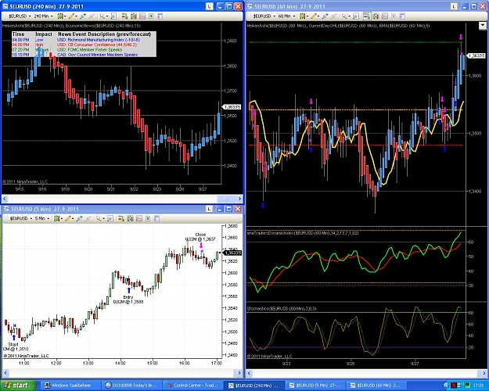Toggle Chart Trader in 5 Min chart
Screen dimensions: 489x391
coord(121,218)
